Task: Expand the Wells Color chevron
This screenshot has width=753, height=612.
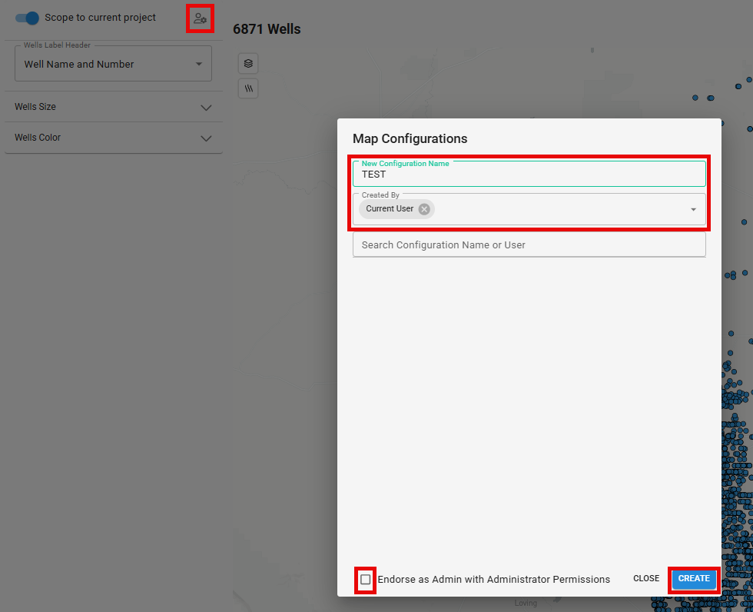Action: [x=206, y=138]
